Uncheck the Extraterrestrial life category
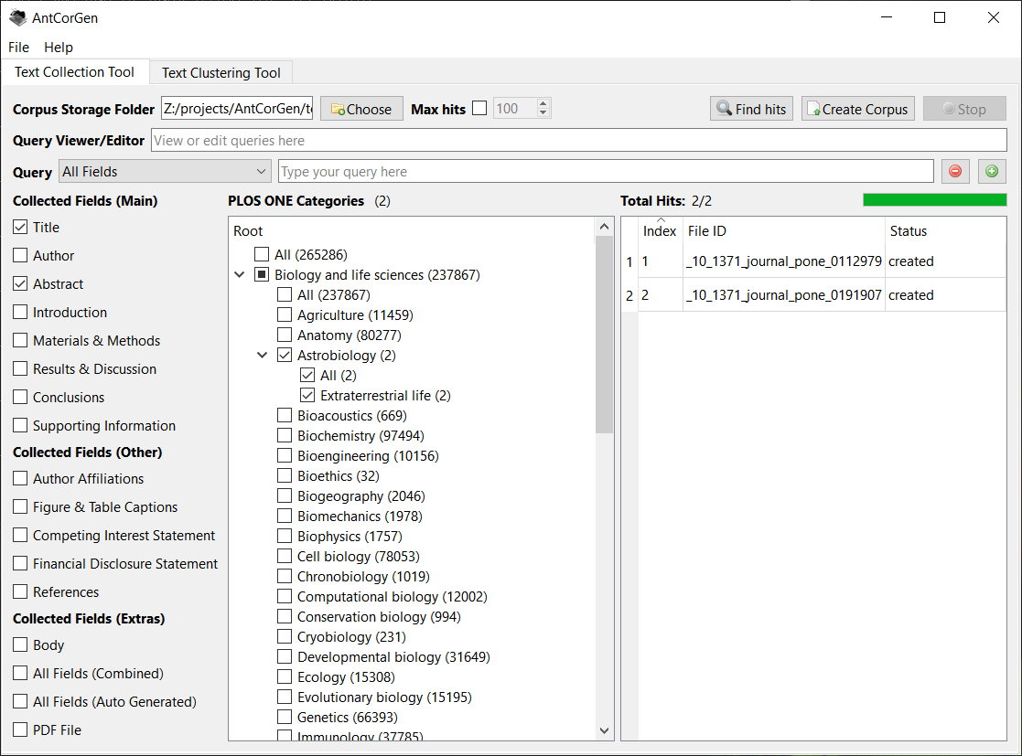Image resolution: width=1022 pixels, height=756 pixels. [x=307, y=396]
